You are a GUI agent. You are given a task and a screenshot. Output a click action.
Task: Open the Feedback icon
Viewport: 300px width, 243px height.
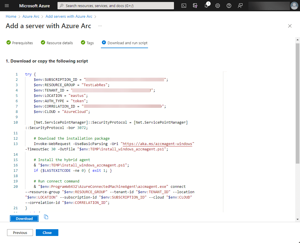(240, 6)
